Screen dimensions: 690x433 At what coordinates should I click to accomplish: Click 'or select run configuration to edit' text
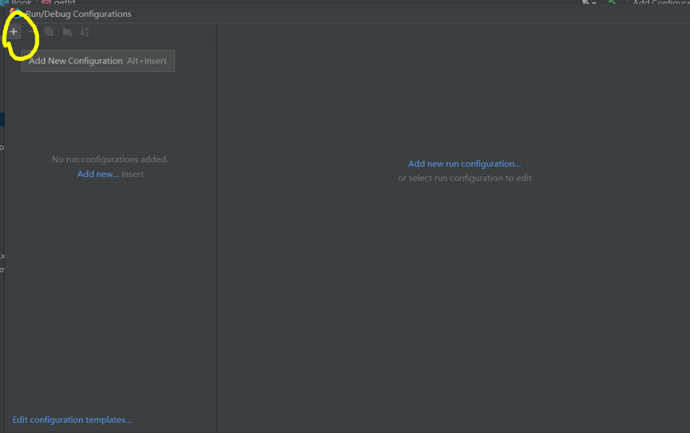[465, 178]
